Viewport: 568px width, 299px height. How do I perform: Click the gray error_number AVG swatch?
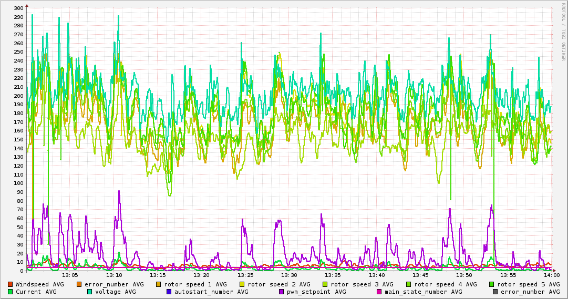(495, 292)
